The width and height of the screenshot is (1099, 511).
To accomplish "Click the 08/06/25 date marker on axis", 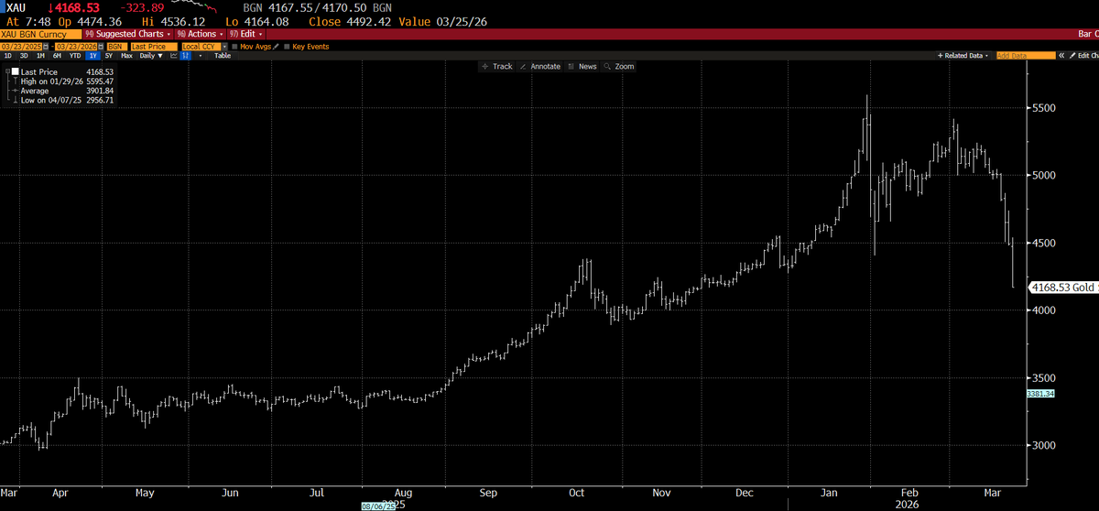I will click(x=376, y=506).
